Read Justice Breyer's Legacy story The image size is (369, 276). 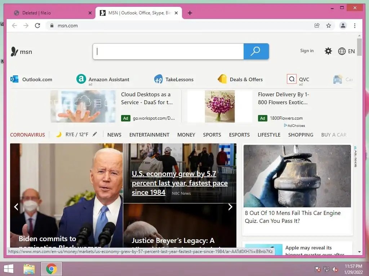pyautogui.click(x=180, y=226)
